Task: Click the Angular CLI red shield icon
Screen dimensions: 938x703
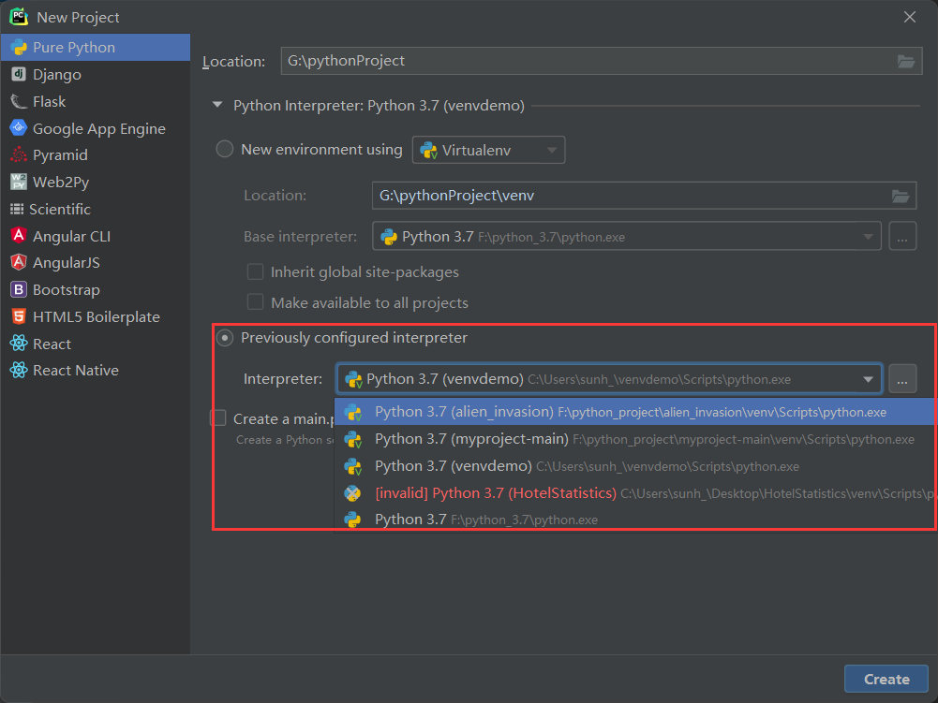Action: tap(19, 236)
